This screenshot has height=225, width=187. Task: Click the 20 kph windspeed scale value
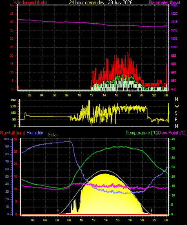click(11, 56)
